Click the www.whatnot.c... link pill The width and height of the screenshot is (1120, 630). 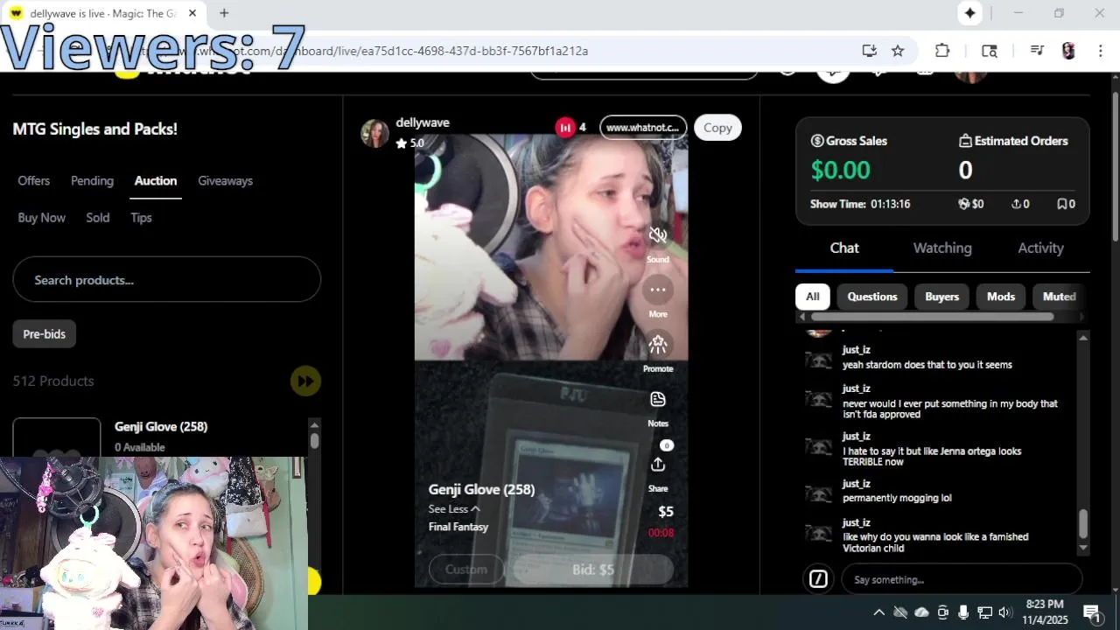pos(643,128)
